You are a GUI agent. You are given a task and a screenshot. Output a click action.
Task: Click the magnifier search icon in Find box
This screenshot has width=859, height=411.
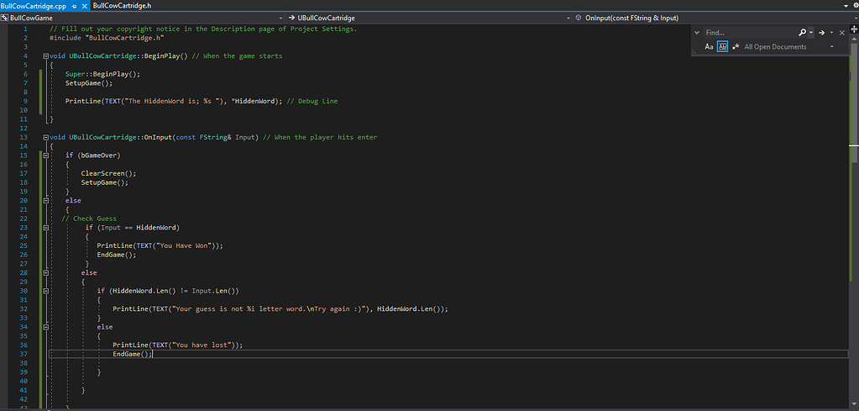(803, 33)
